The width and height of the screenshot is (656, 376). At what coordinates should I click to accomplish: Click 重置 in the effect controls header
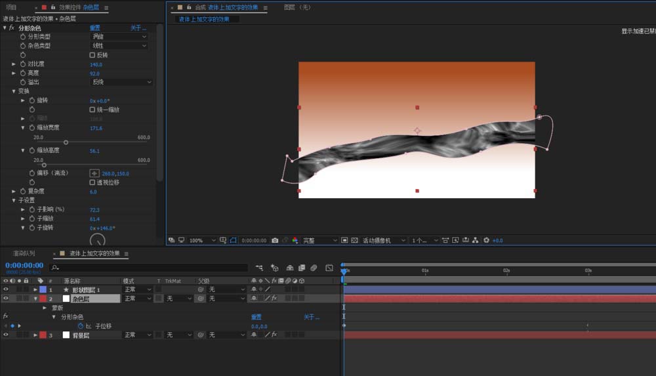pos(94,28)
